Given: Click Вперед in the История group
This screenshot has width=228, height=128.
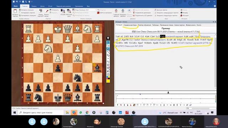Looking at the screenshot, I should coord(184,13).
